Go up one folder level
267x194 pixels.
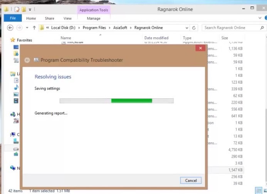click(x=34, y=28)
